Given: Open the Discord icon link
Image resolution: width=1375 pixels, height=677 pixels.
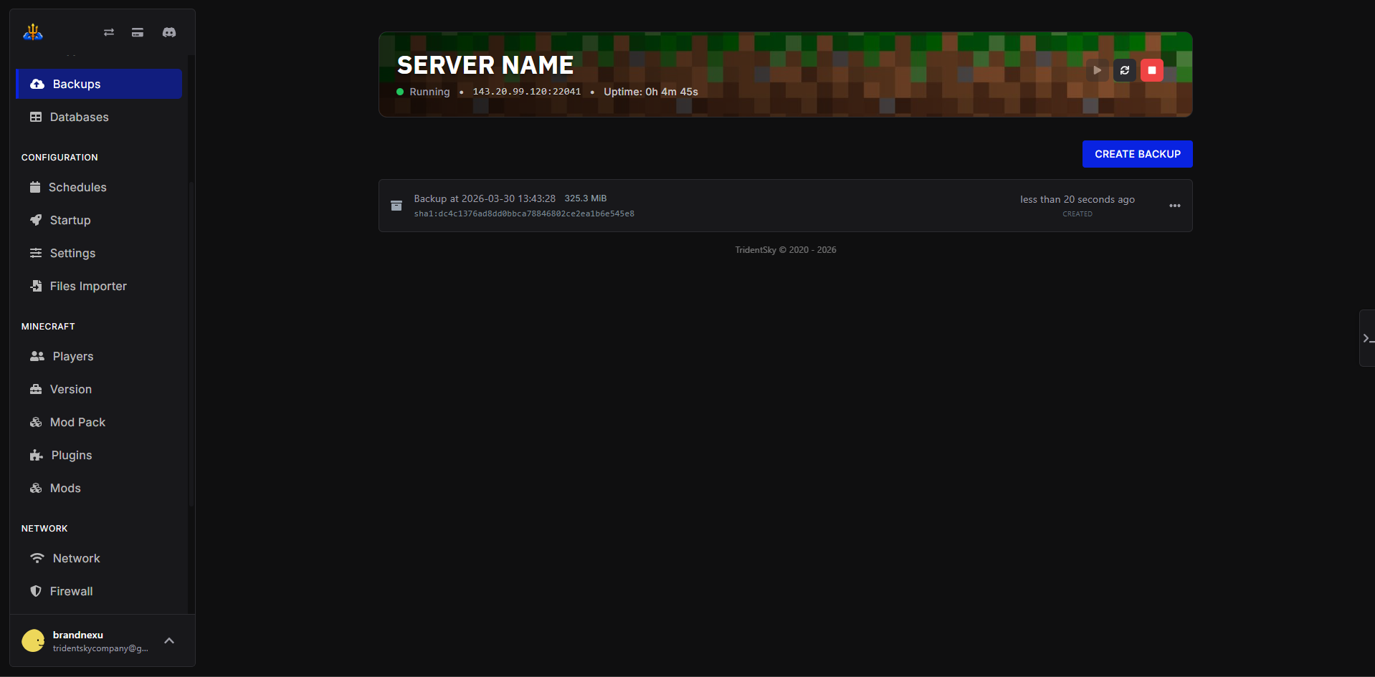Looking at the screenshot, I should 169,32.
